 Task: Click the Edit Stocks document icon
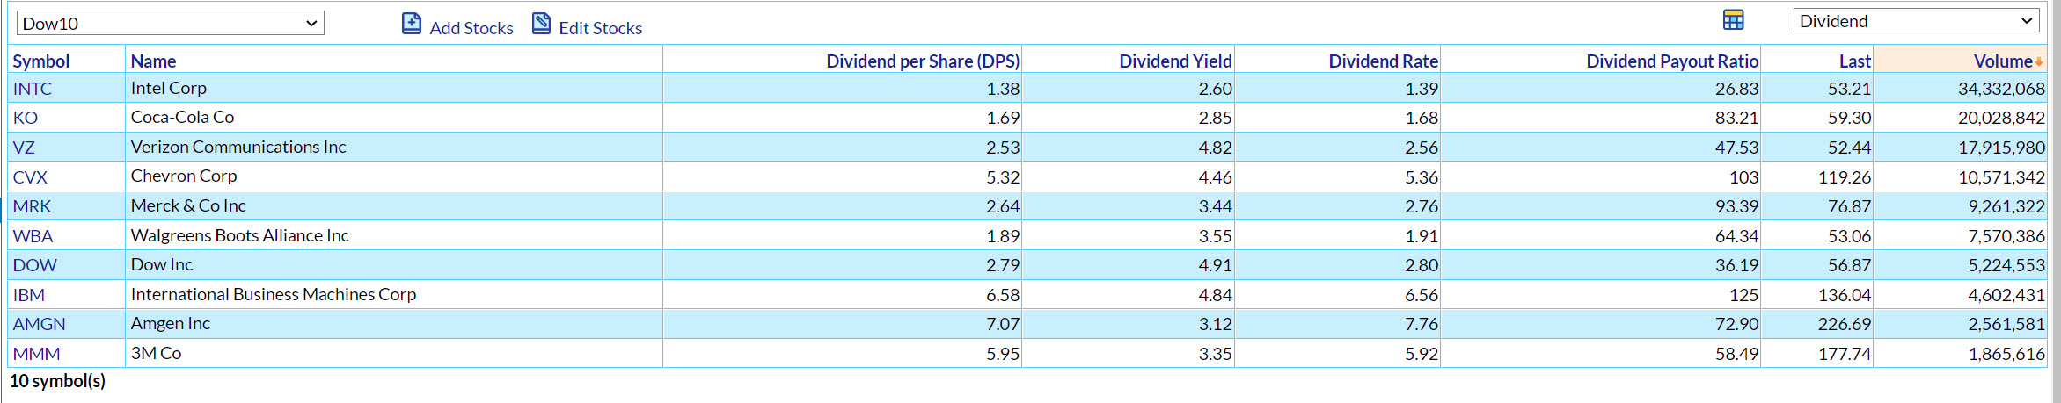542,24
